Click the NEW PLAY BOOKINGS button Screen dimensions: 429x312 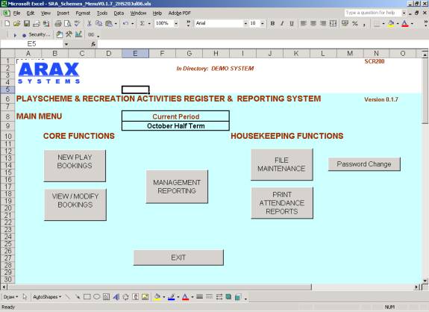click(75, 166)
